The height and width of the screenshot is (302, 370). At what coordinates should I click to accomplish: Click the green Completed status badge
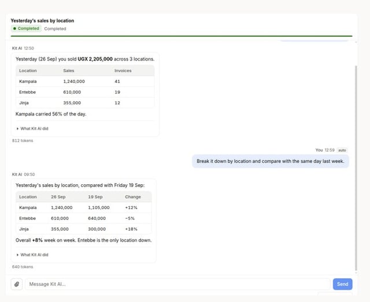tap(26, 28)
